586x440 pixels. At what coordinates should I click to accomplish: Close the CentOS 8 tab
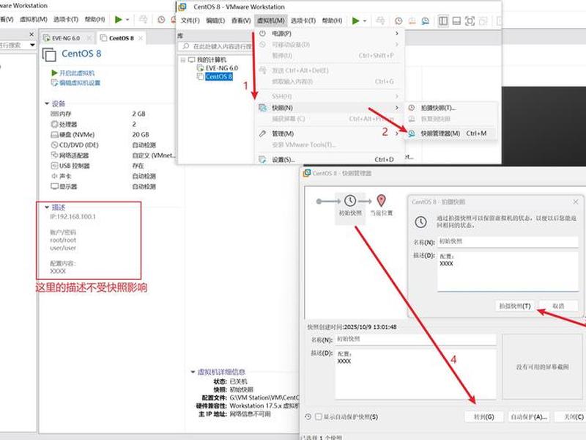pyautogui.click(x=141, y=38)
